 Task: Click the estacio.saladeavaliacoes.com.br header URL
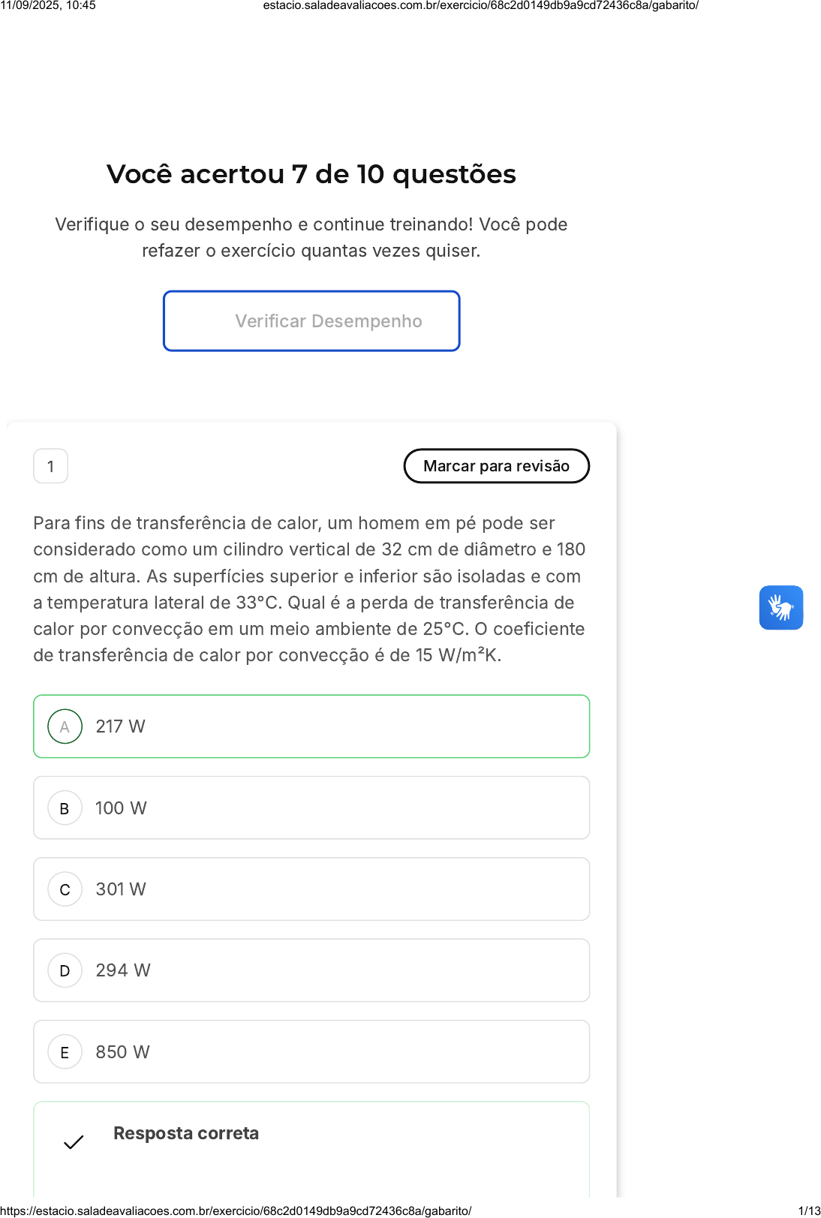tap(481, 5)
